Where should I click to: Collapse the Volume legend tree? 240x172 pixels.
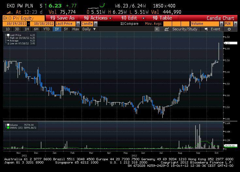pos(6,125)
